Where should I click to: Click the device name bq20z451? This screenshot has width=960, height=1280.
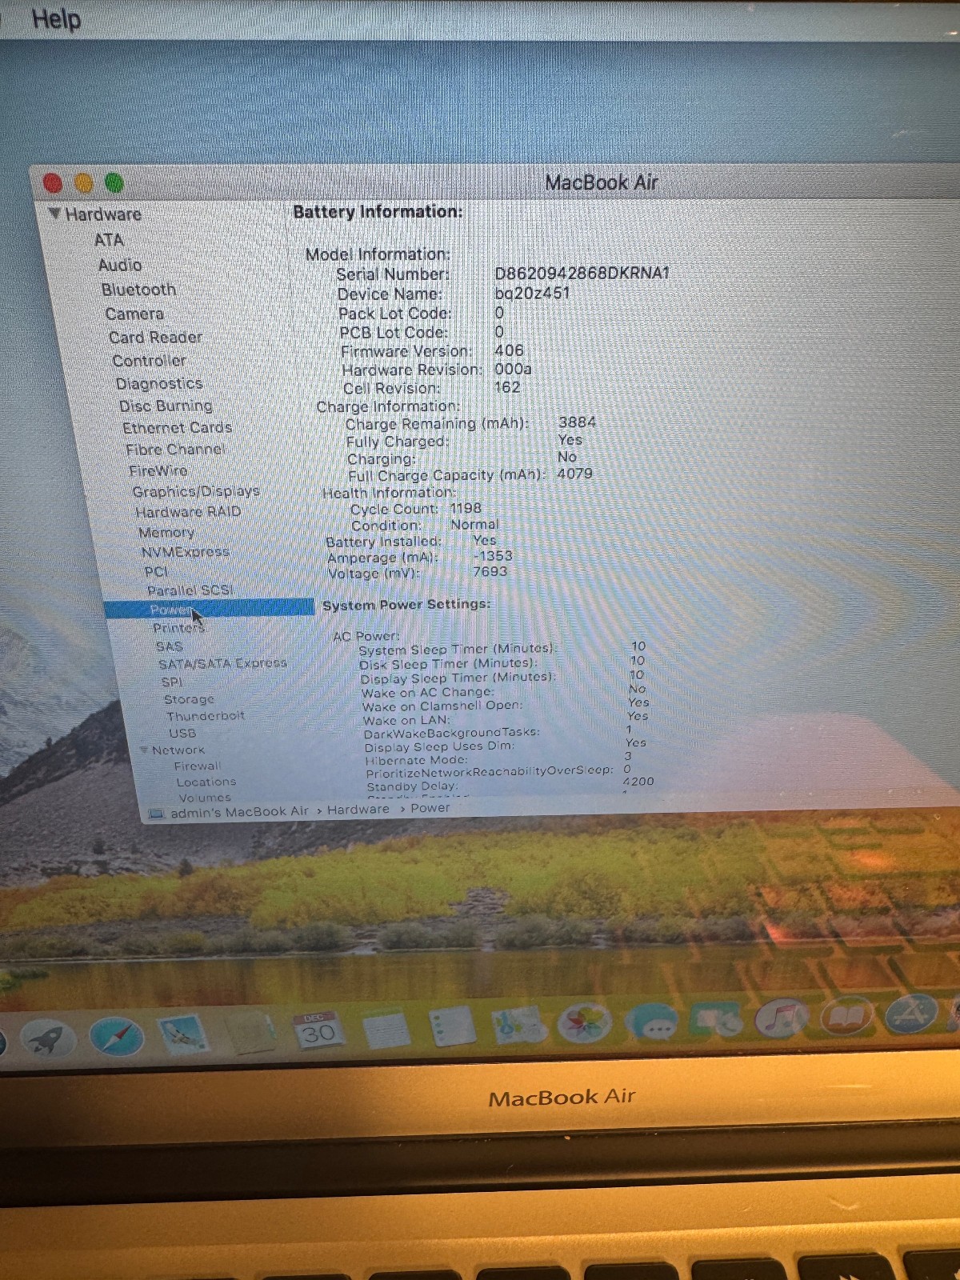[x=532, y=293]
